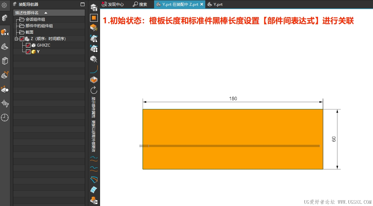Switch to the 搜索 tab

pos(140,4)
